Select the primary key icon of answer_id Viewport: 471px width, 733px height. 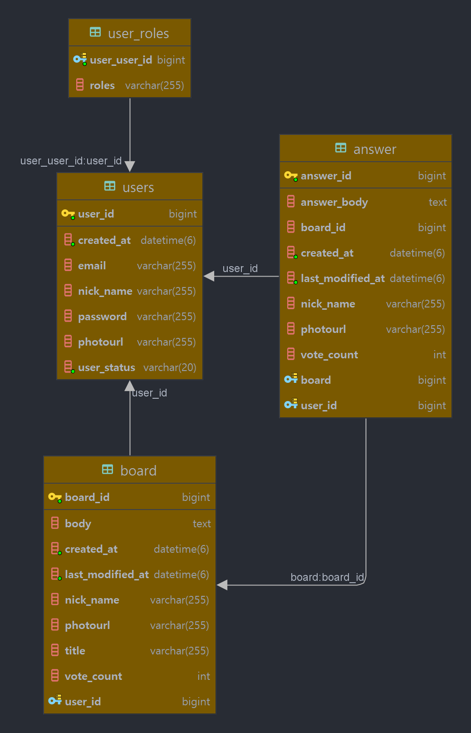291,175
